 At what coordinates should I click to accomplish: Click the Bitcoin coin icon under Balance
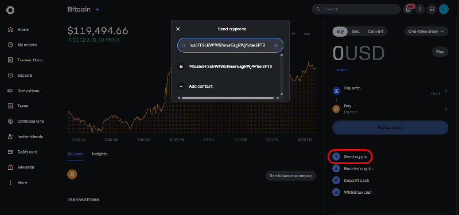[72, 175]
